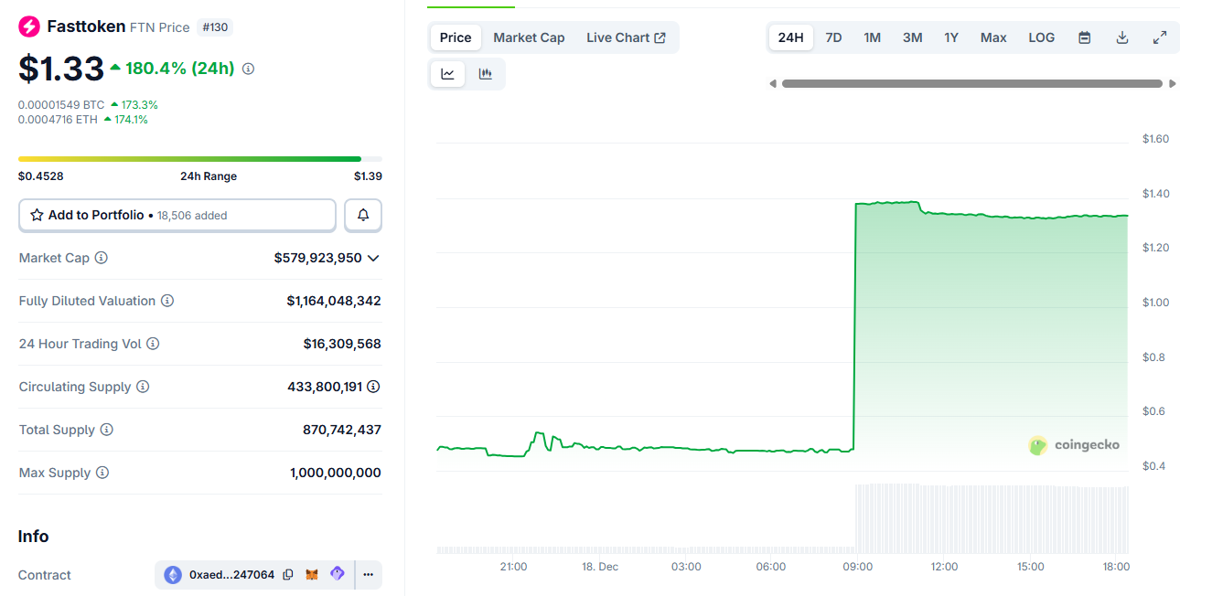This screenshot has width=1212, height=596.
Task: Enable the 7D timeframe toggle
Action: click(833, 37)
